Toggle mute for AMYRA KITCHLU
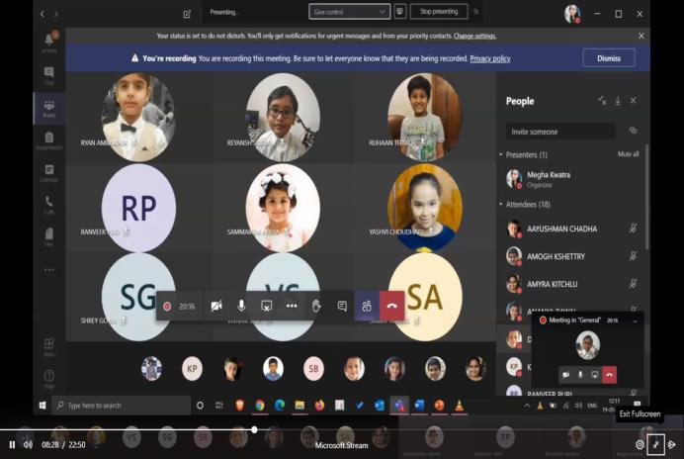This screenshot has width=684, height=459. 633,284
